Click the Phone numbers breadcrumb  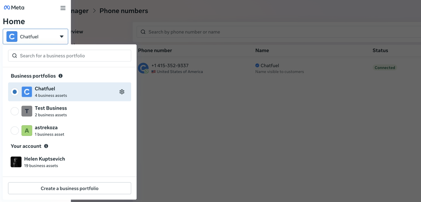(124, 11)
